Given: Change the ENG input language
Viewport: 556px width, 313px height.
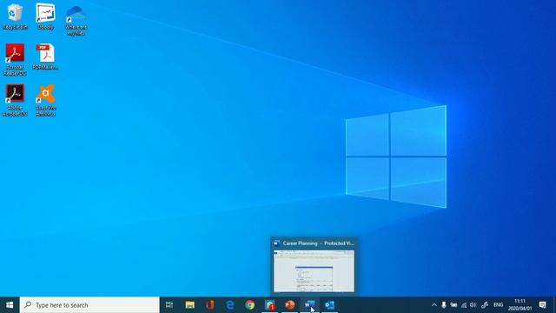Looking at the screenshot, I should 498,305.
